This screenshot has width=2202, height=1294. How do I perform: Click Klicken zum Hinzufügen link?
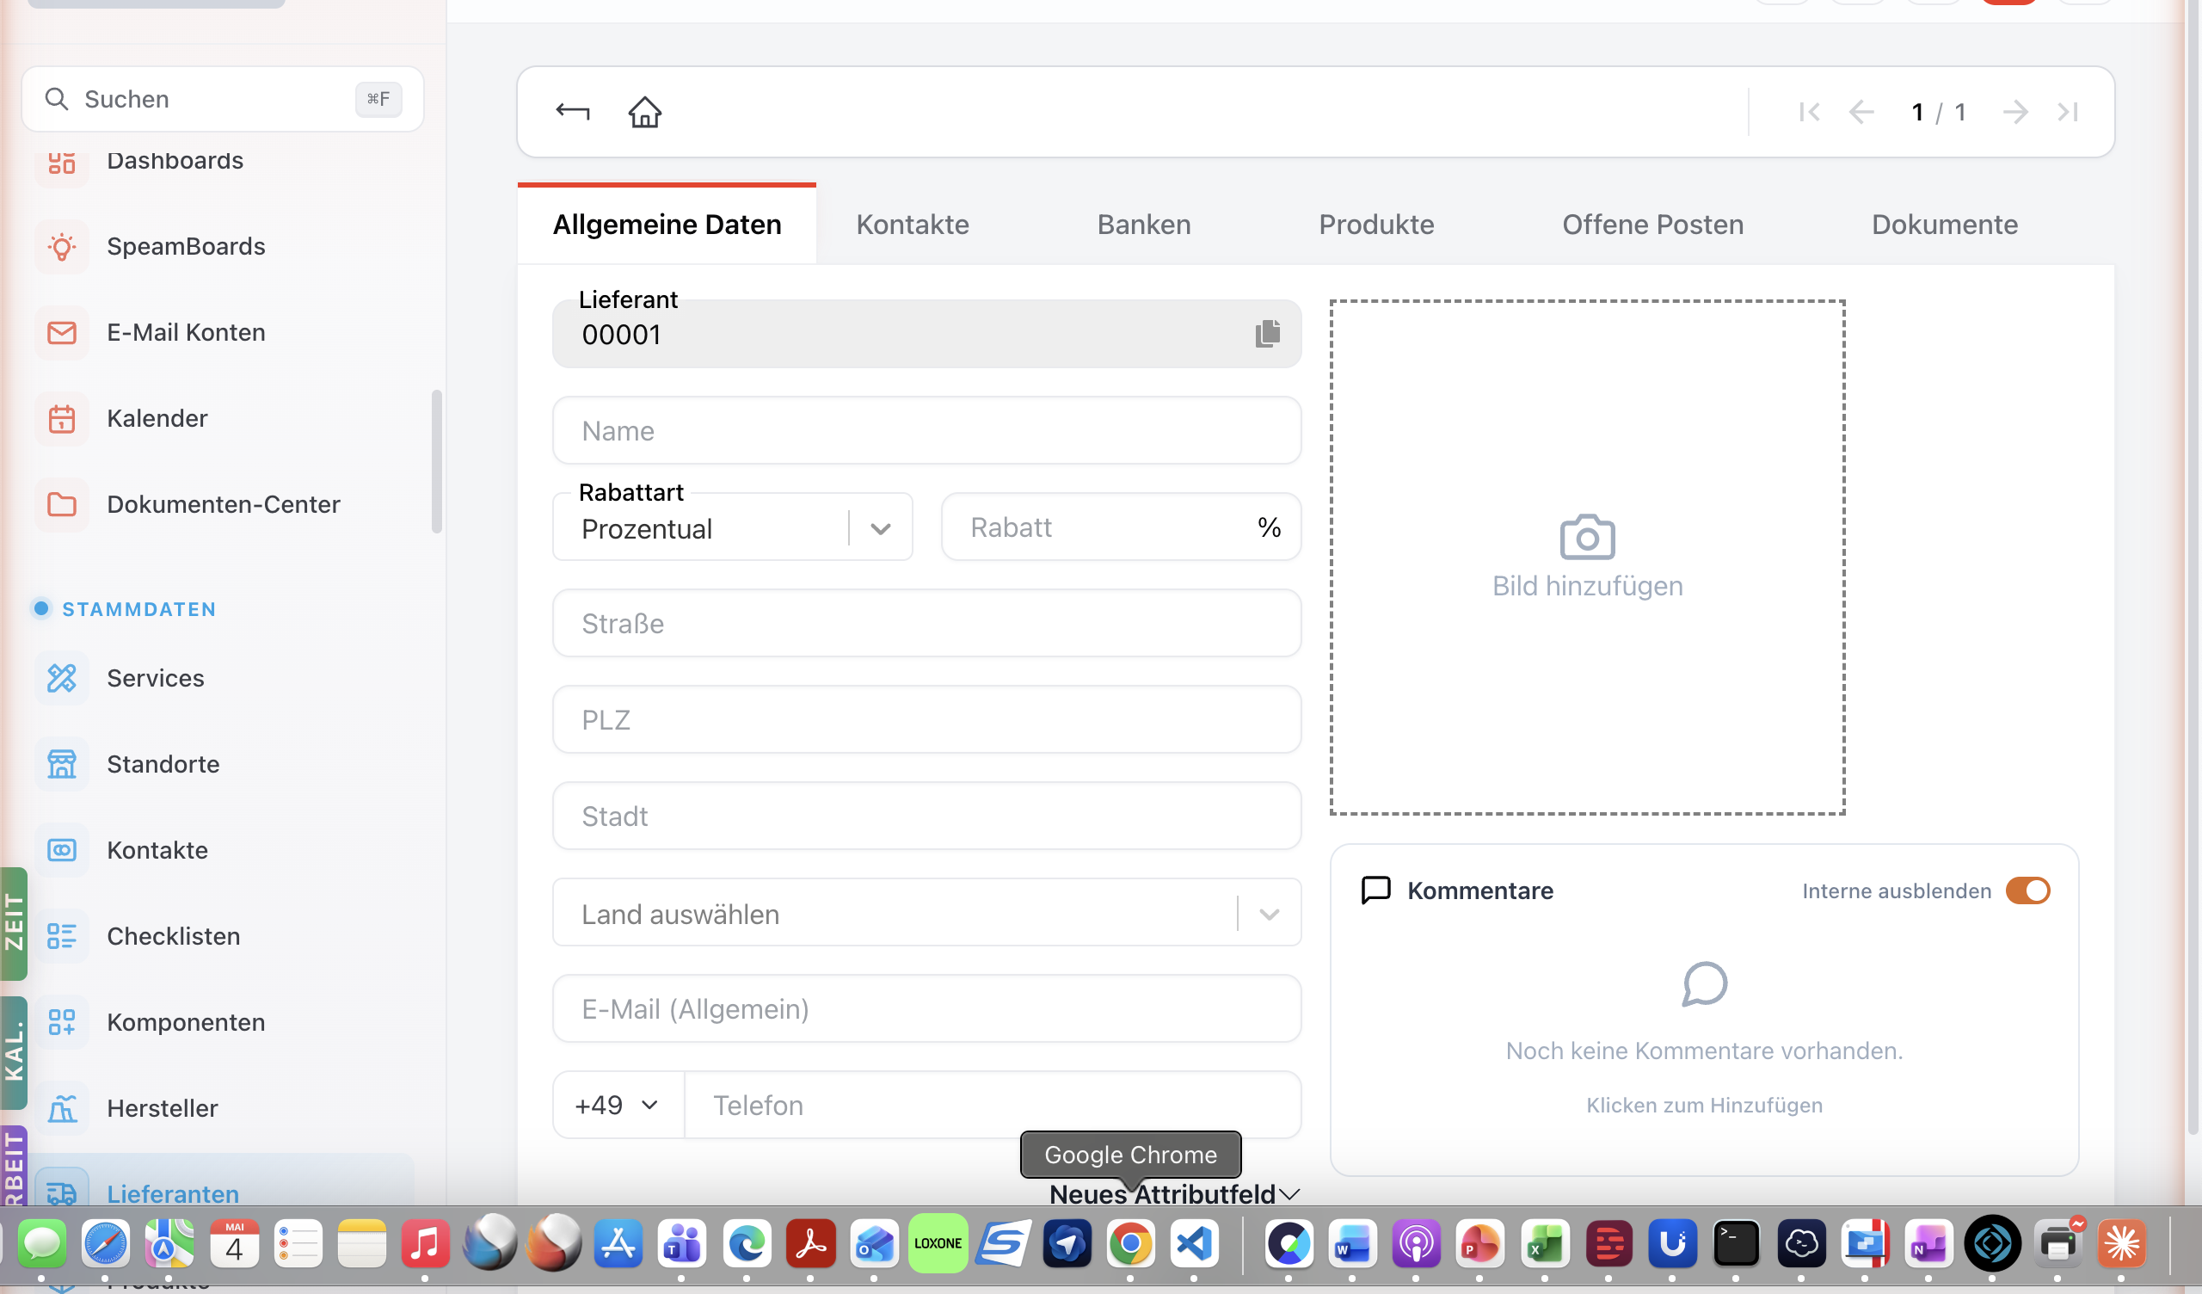click(1704, 1105)
